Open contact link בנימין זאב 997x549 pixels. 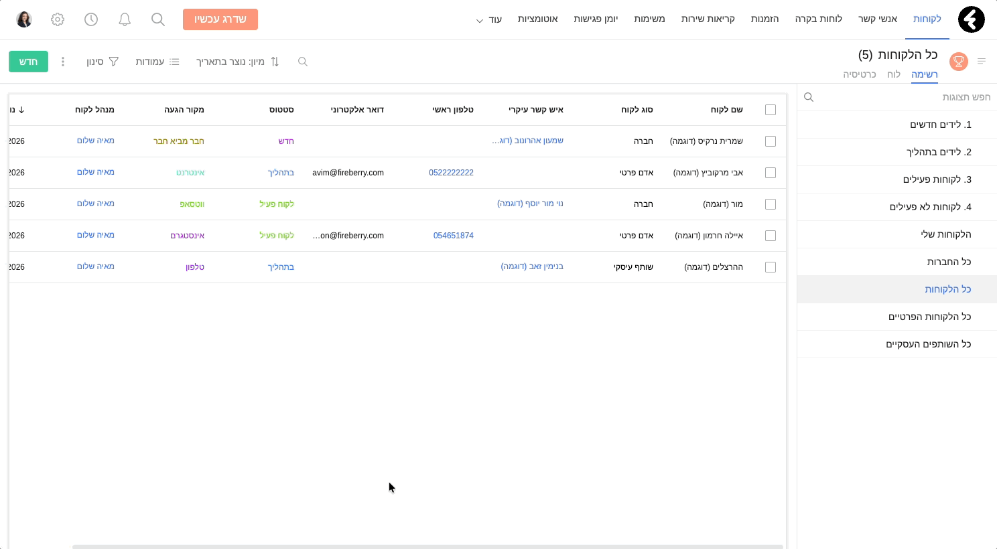click(532, 266)
